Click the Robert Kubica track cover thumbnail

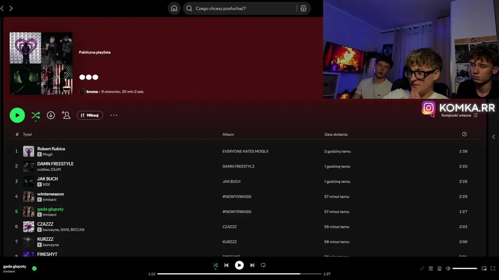(28, 151)
